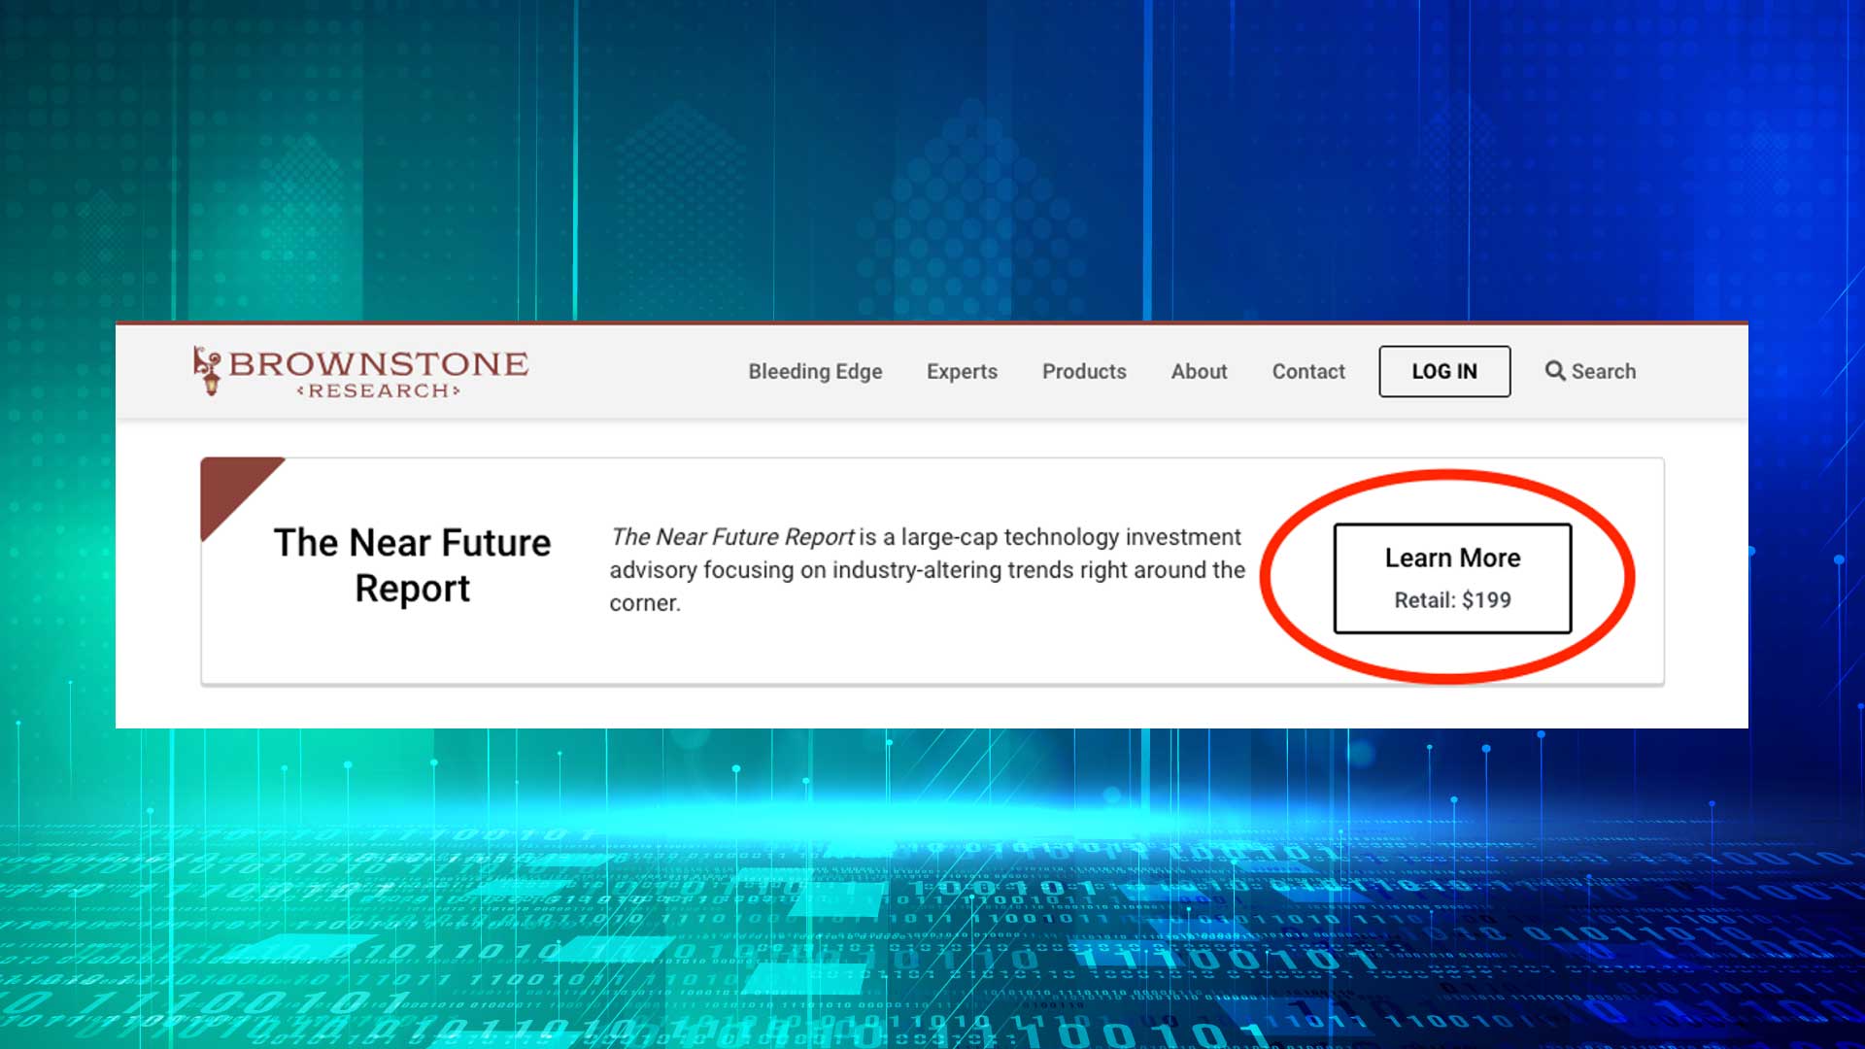
Task: Click the Near Future Report description text
Action: [x=927, y=569]
